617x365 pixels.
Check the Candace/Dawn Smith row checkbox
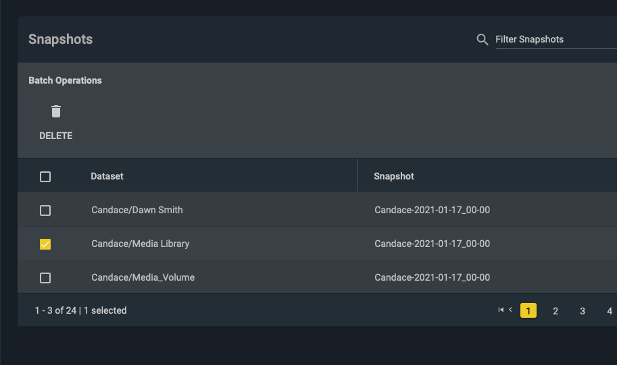pos(45,210)
